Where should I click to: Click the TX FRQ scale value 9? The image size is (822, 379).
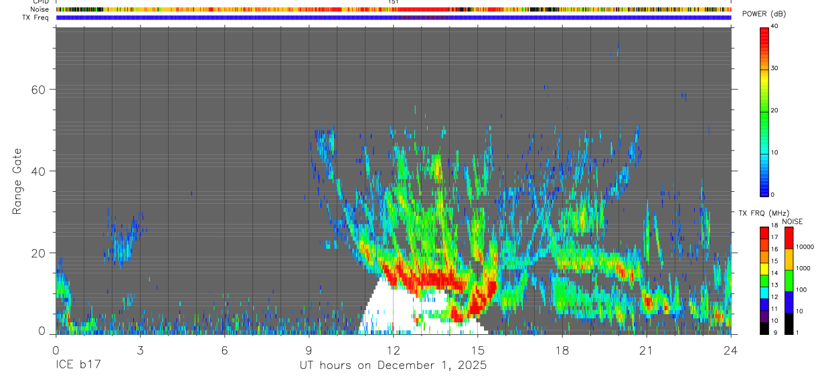[x=774, y=332]
